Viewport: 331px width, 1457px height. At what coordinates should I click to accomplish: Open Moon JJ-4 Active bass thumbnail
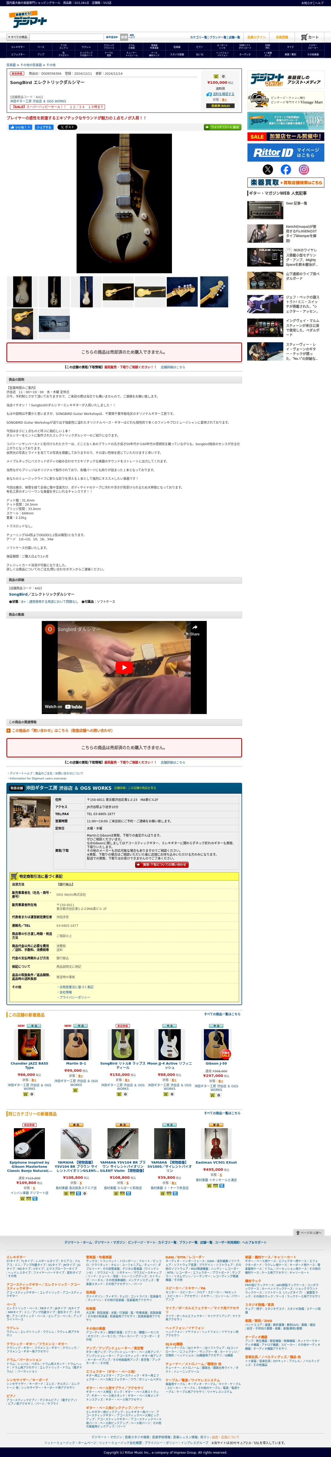tap(170, 1045)
